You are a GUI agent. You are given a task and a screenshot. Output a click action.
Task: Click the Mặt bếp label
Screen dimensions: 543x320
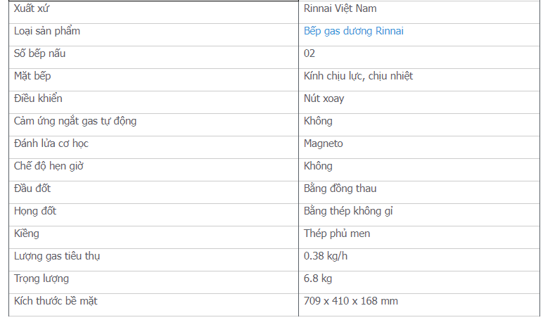pyautogui.click(x=32, y=76)
